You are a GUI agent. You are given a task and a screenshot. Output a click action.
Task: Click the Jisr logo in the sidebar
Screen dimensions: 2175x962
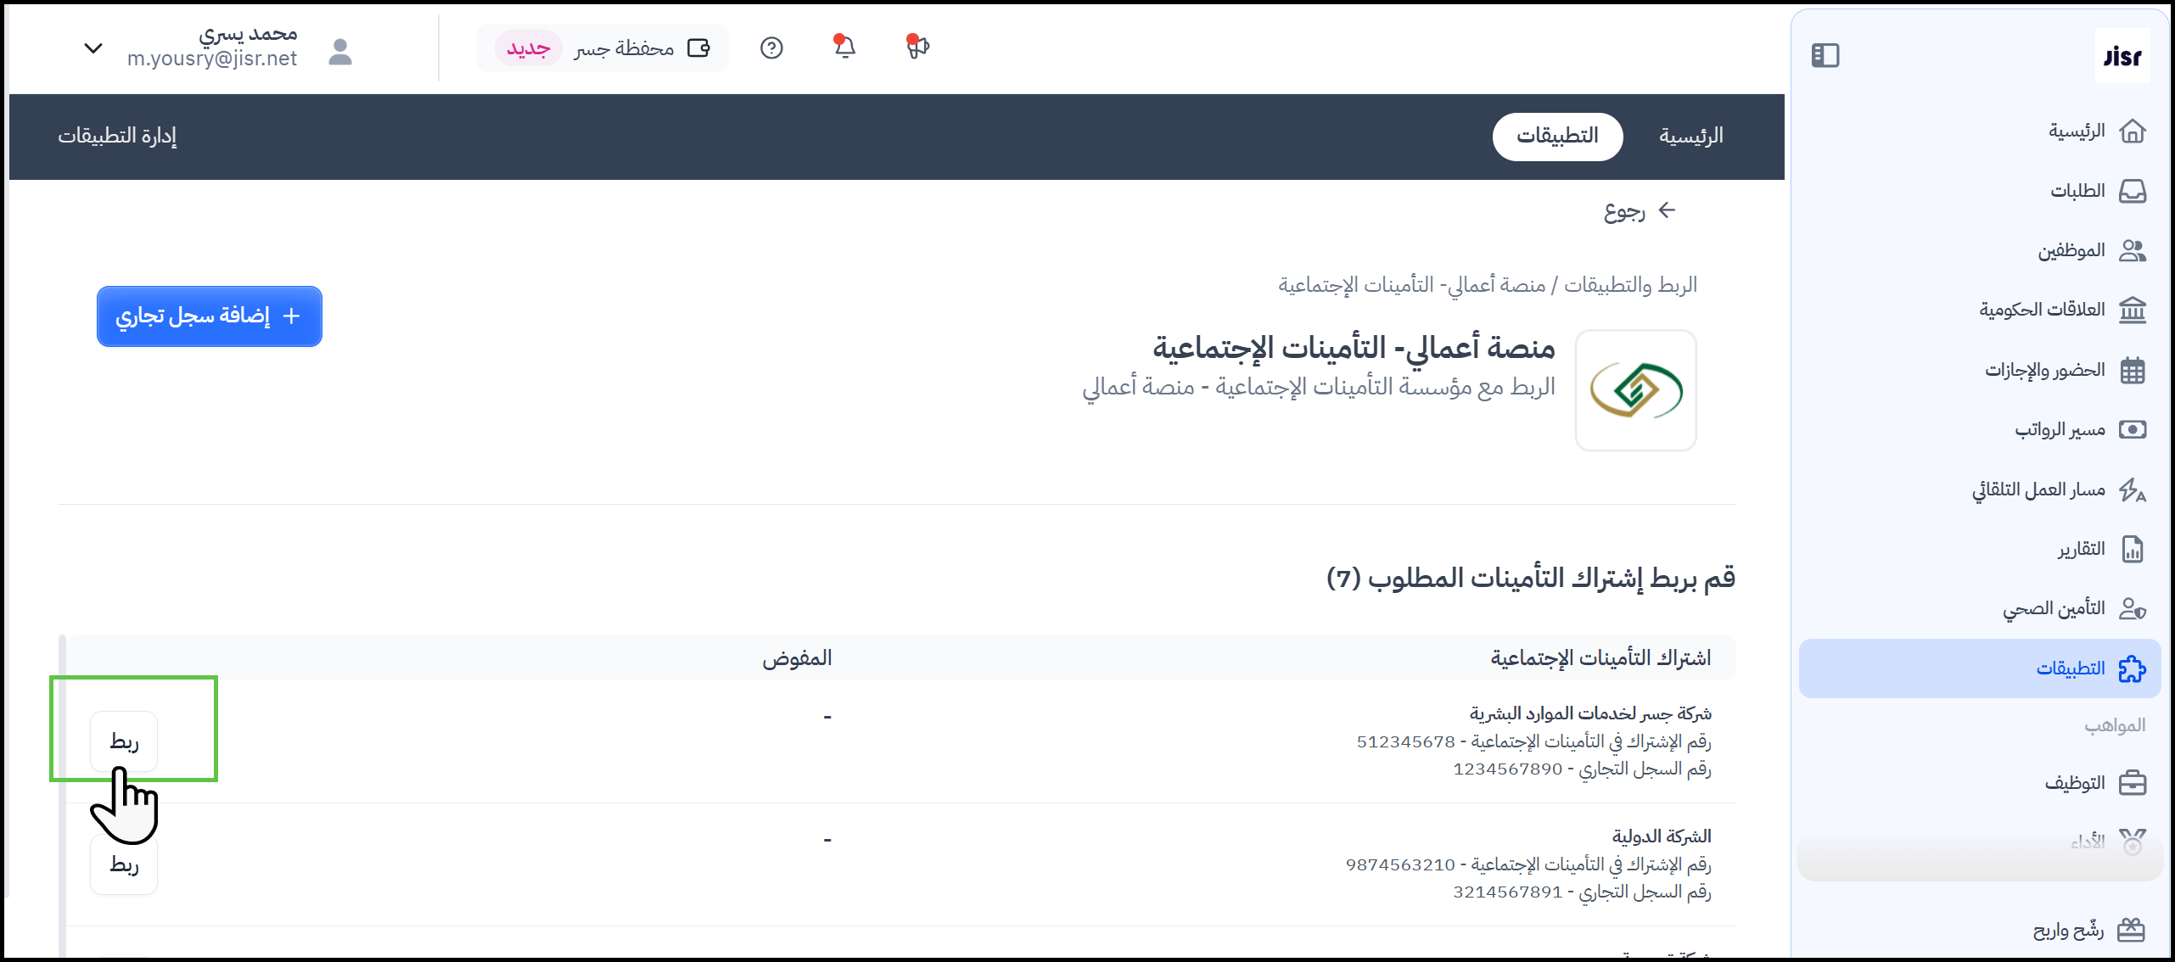click(2122, 57)
